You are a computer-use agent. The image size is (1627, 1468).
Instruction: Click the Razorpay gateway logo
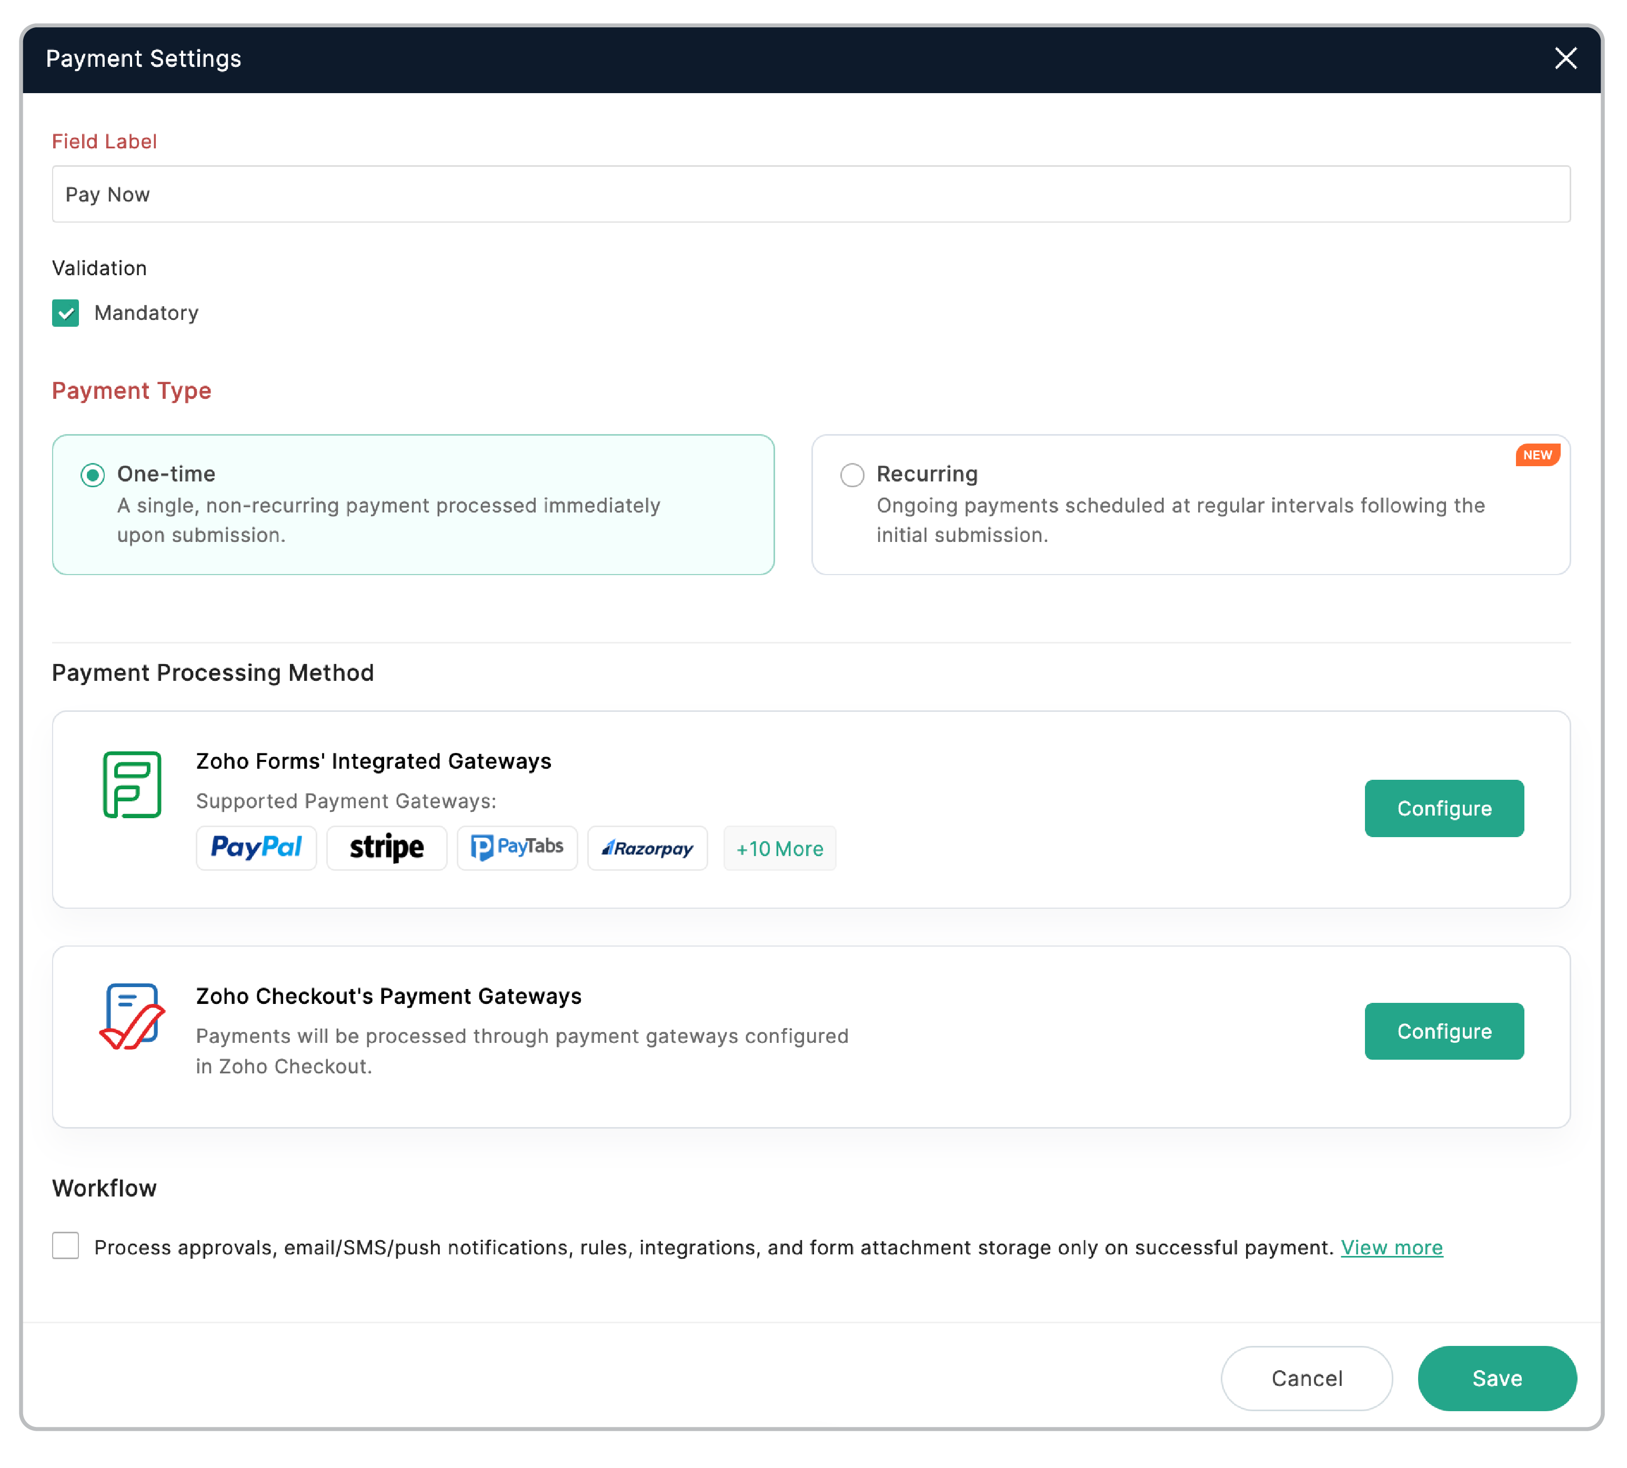click(647, 848)
